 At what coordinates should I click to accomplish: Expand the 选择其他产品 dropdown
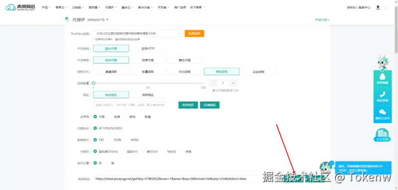pos(98,20)
